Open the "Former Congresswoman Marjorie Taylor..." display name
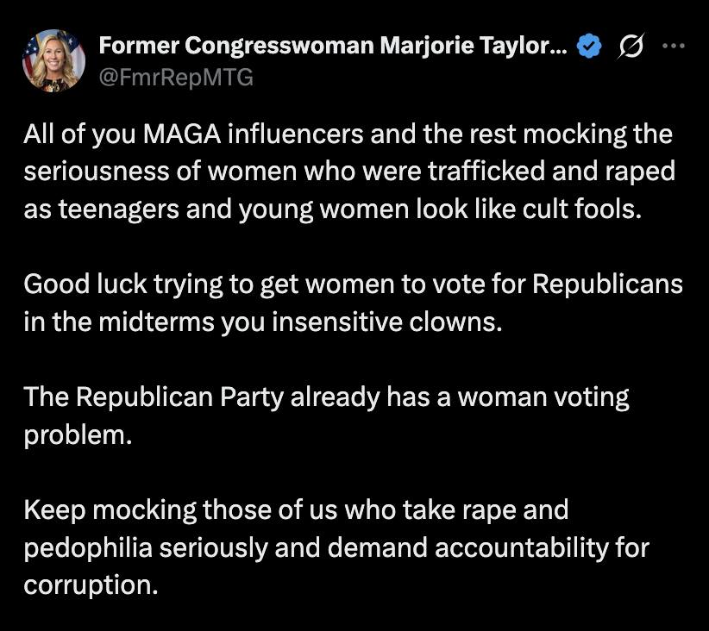Viewport: 709px width, 631px height. point(333,47)
